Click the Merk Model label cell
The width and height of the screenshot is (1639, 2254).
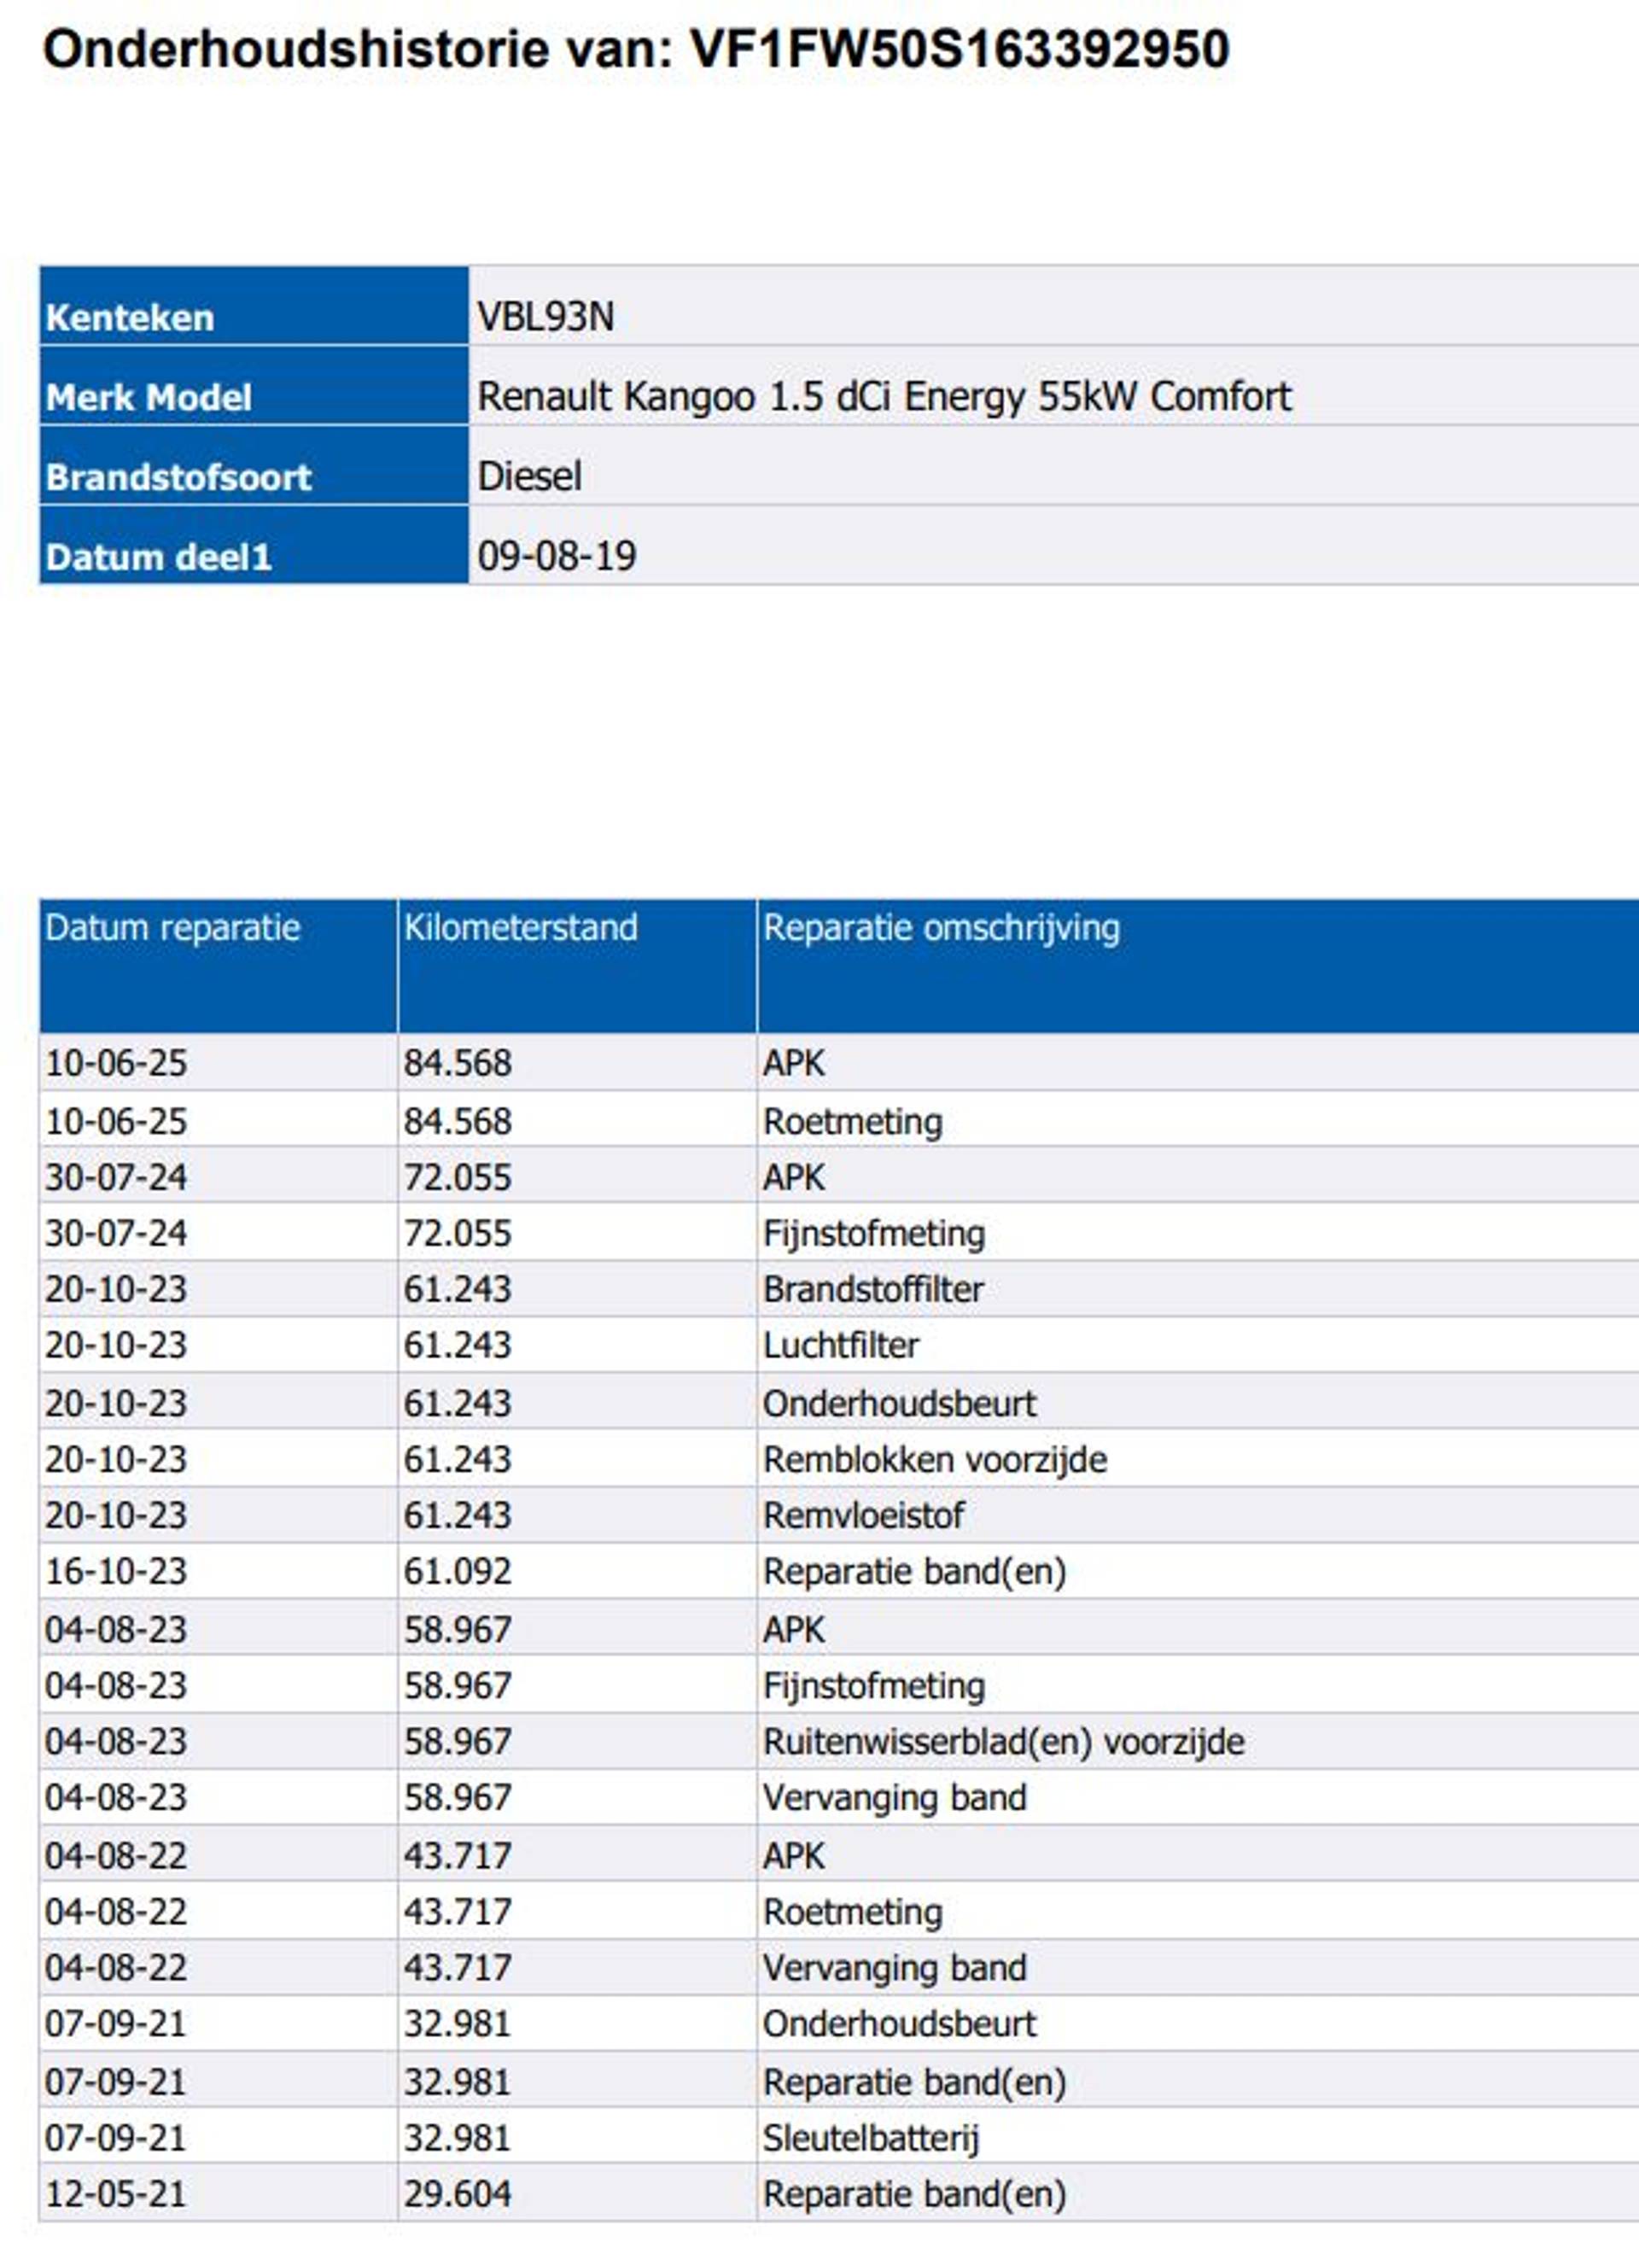149,398
